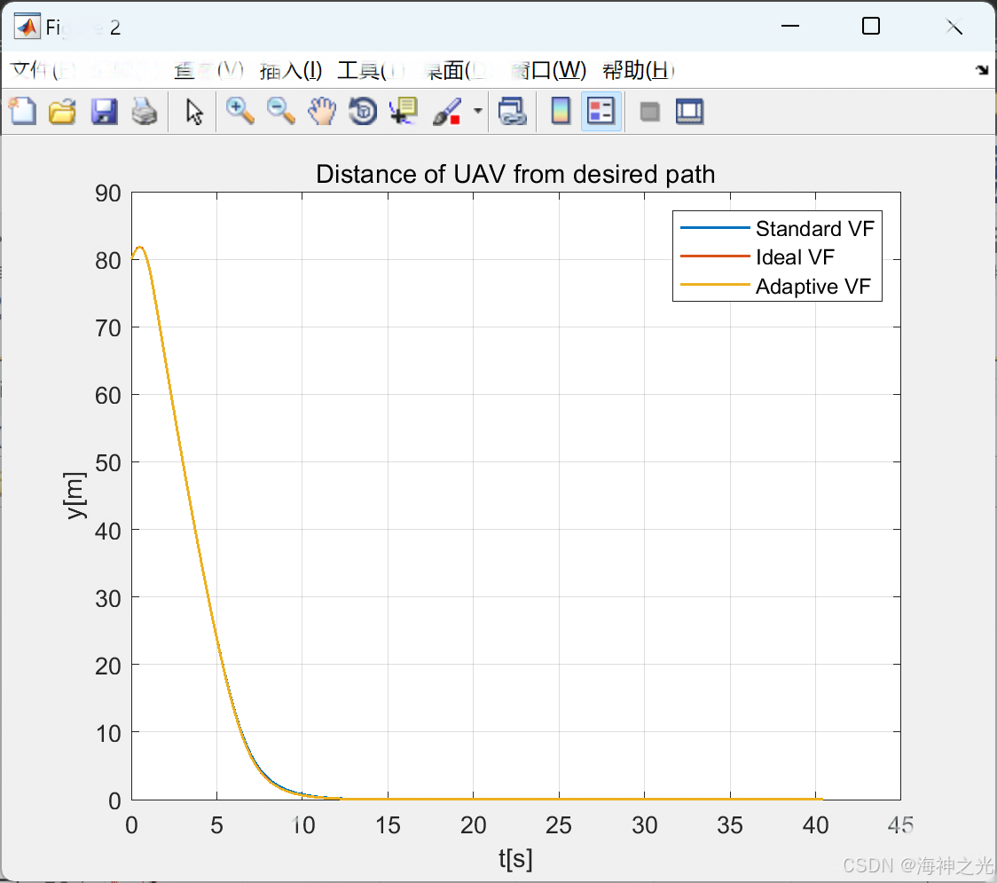Screen dimensions: 997x883
Task: Click the x-axis tick label 20
Action: pos(473,825)
